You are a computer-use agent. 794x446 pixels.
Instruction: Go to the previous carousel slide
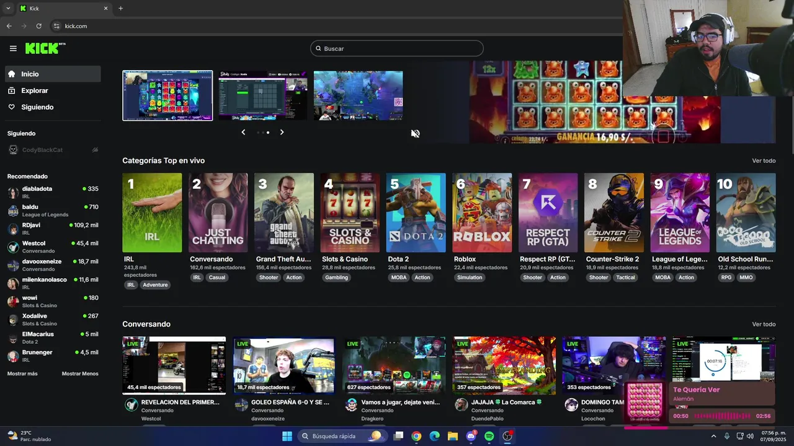point(243,132)
